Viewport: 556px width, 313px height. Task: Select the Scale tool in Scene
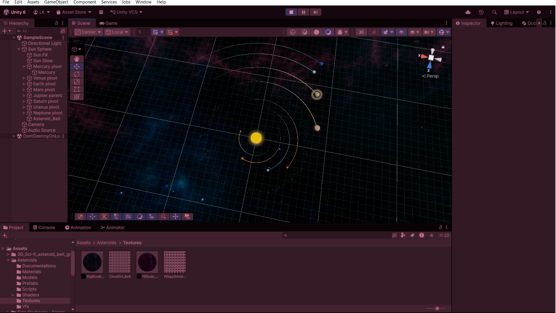pyautogui.click(x=77, y=82)
